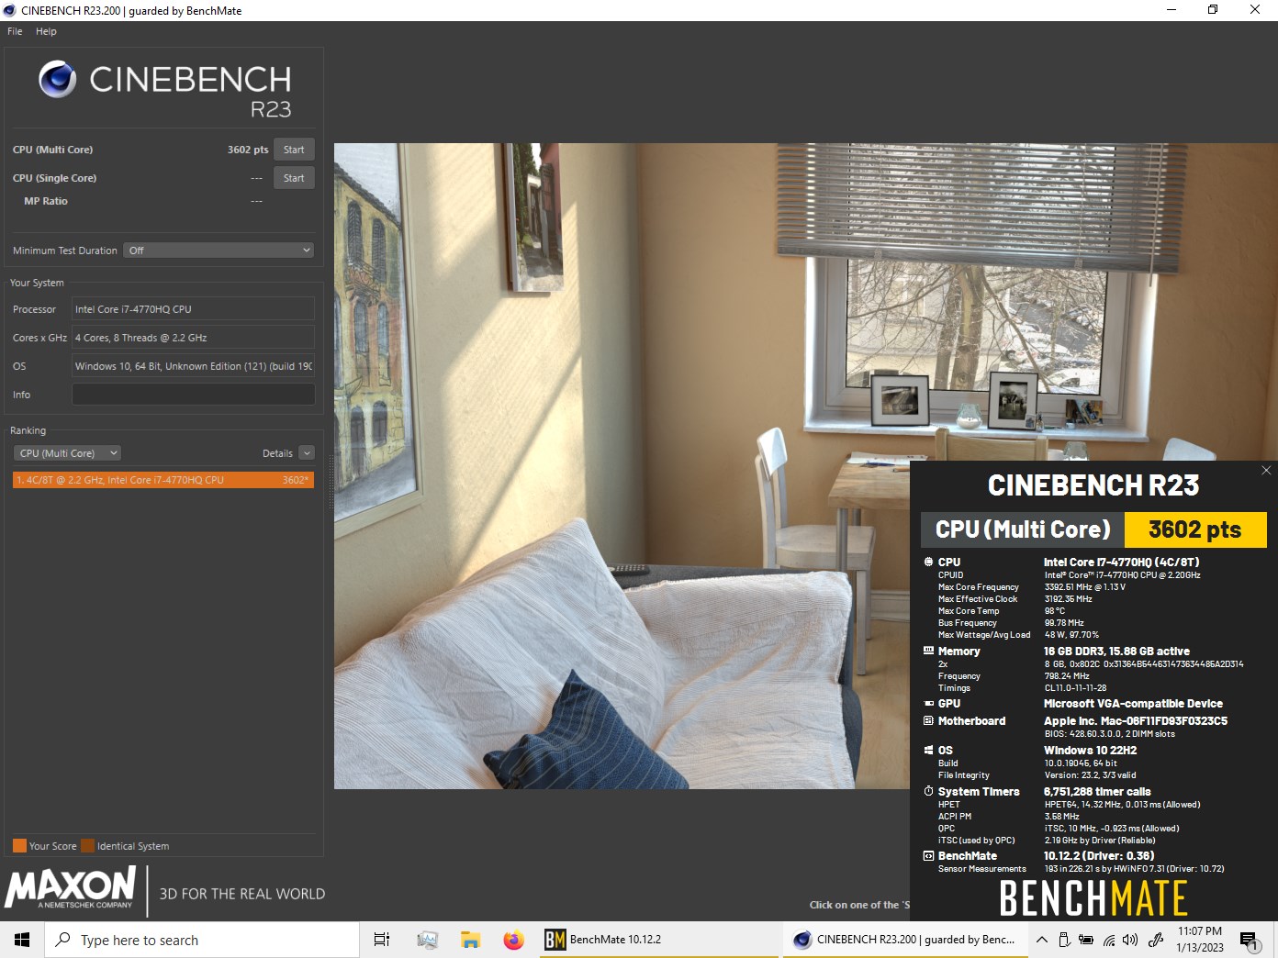Click the CINEBENCH window title bar icon
1278x958 pixels.
point(10,10)
